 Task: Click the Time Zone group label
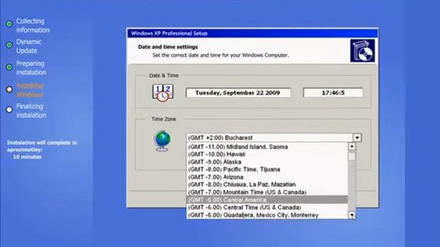164,119
